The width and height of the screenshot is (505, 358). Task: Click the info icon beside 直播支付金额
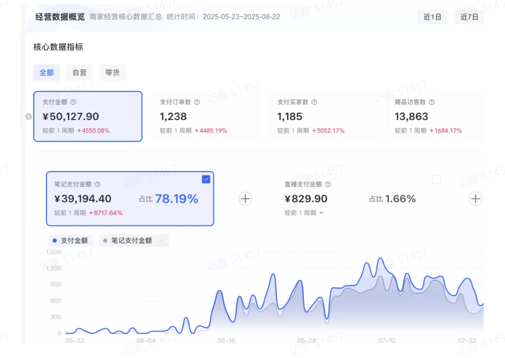tap(328, 184)
